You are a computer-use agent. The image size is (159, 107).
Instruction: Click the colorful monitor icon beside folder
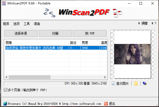(x=145, y=83)
